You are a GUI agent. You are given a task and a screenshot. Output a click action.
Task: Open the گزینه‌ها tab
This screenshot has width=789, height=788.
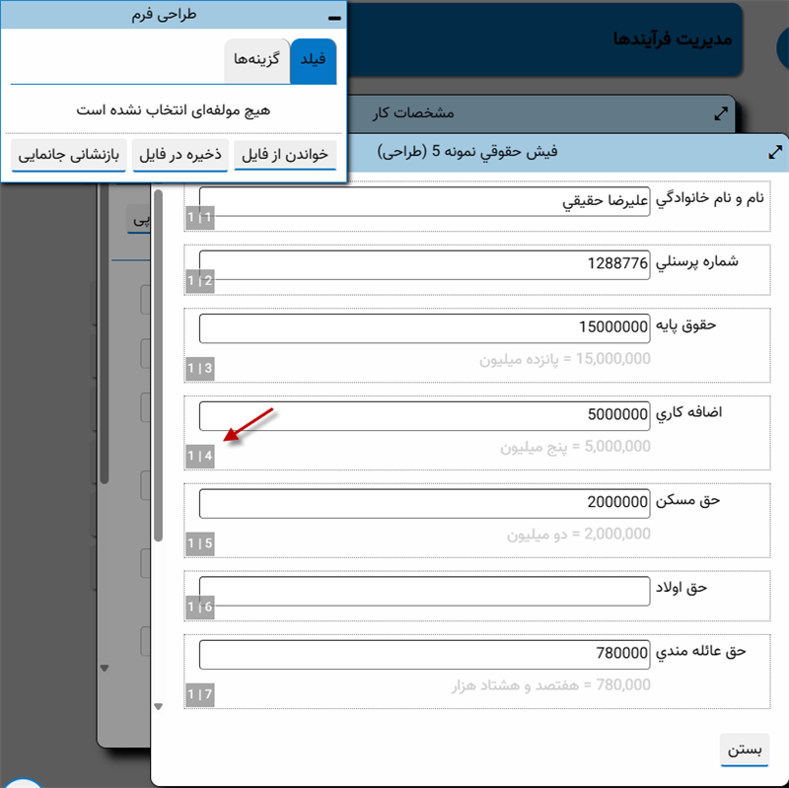pyautogui.click(x=256, y=60)
